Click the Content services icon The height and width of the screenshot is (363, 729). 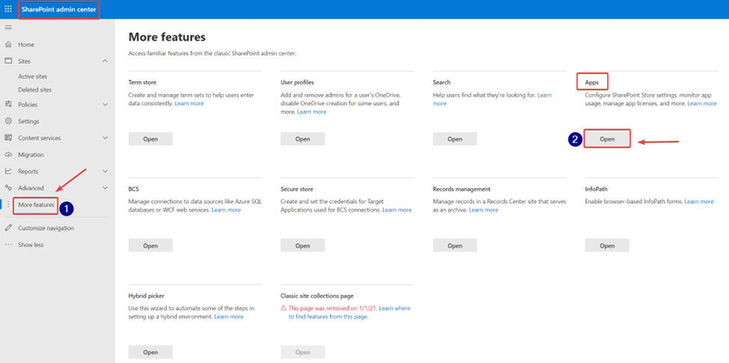(8, 138)
